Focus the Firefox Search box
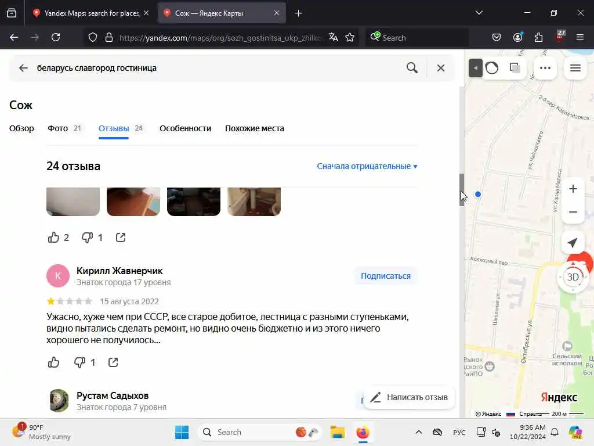 point(416,37)
